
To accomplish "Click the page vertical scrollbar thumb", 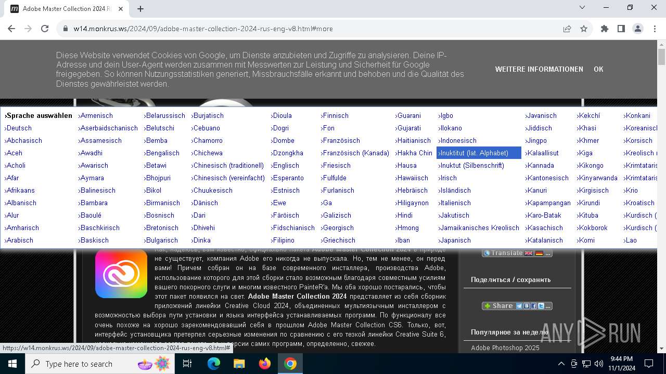I will [x=661, y=57].
